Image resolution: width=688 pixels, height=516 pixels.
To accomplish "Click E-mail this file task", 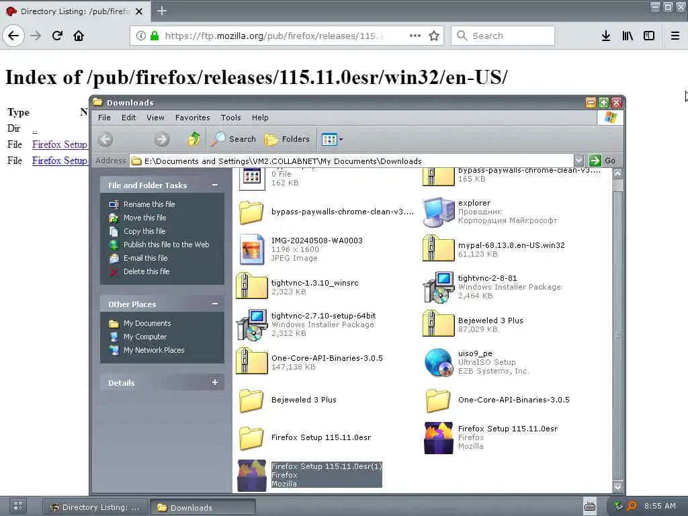I will coord(145,258).
